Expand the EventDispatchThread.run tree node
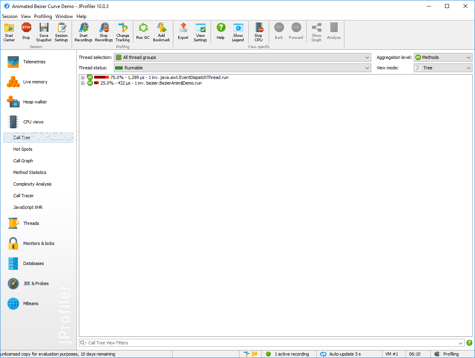This screenshot has height=358, width=475. click(83, 78)
